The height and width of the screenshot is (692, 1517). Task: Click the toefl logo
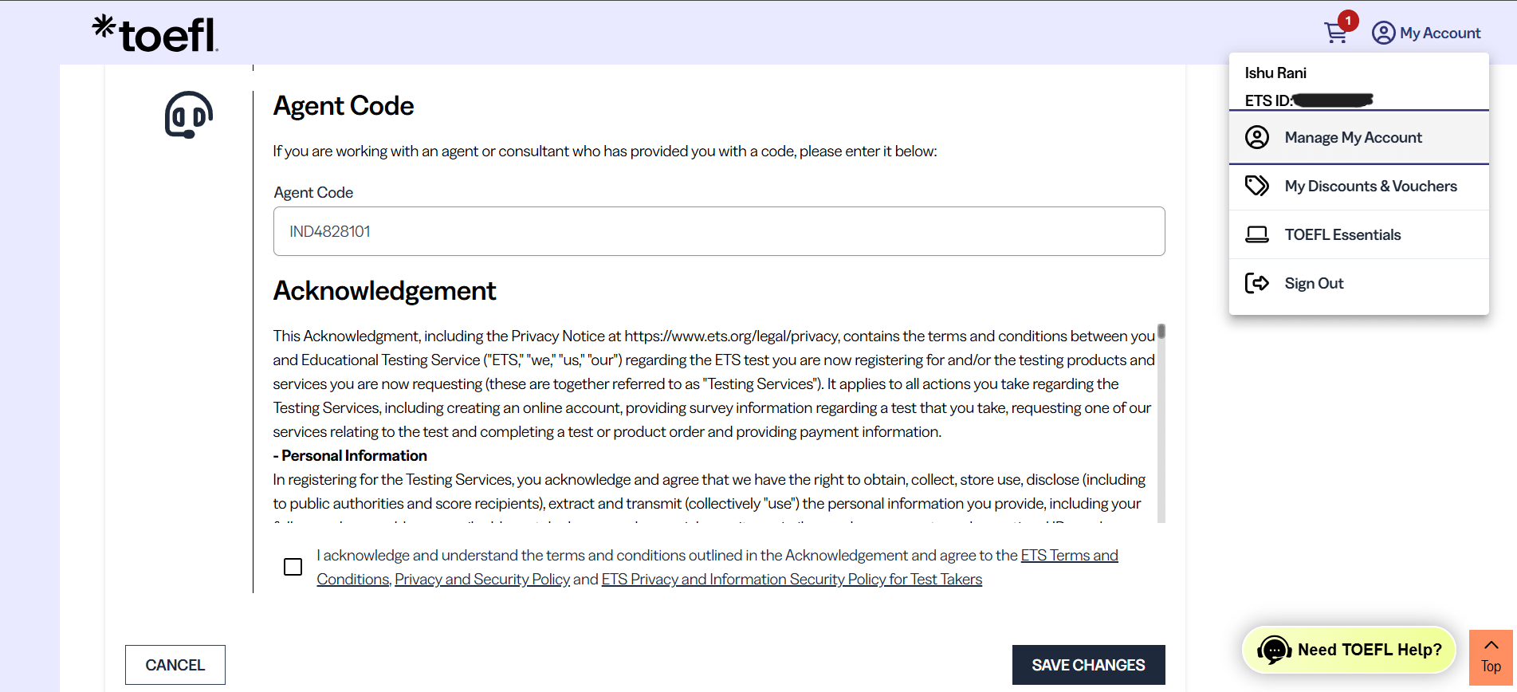coord(153,33)
